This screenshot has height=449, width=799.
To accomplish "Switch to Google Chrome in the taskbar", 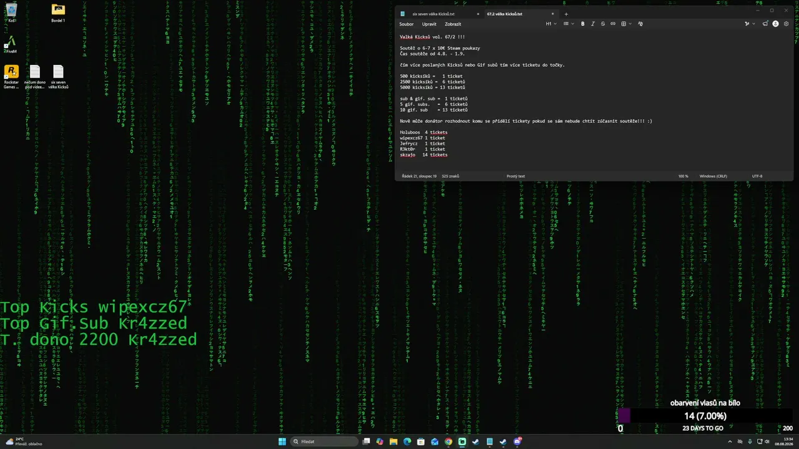I will click(x=448, y=442).
